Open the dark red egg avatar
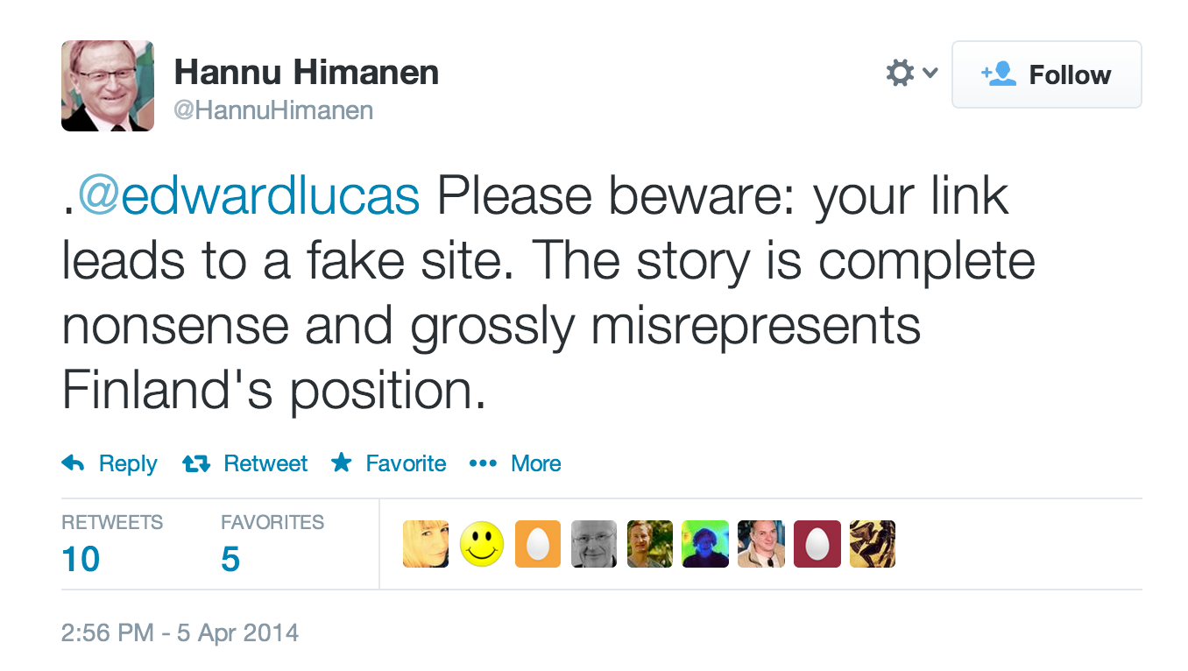This screenshot has height=671, width=1188. tap(817, 544)
